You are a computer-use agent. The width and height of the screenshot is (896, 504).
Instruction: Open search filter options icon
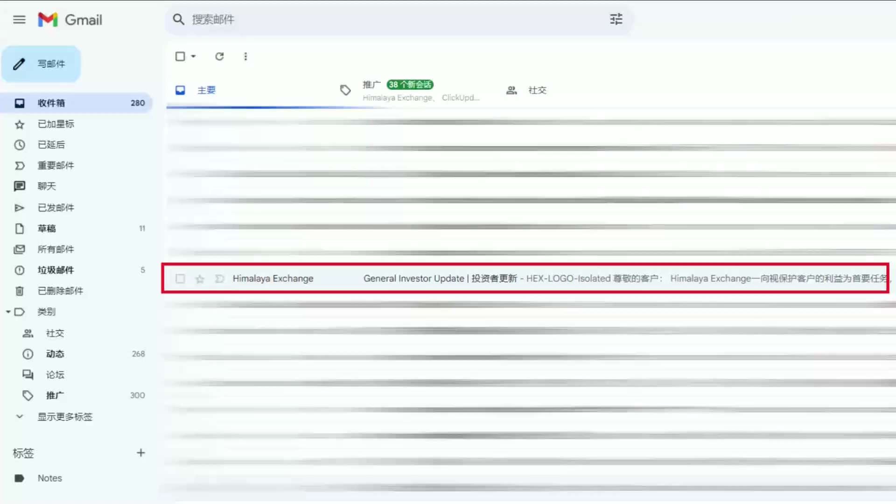[x=616, y=19]
